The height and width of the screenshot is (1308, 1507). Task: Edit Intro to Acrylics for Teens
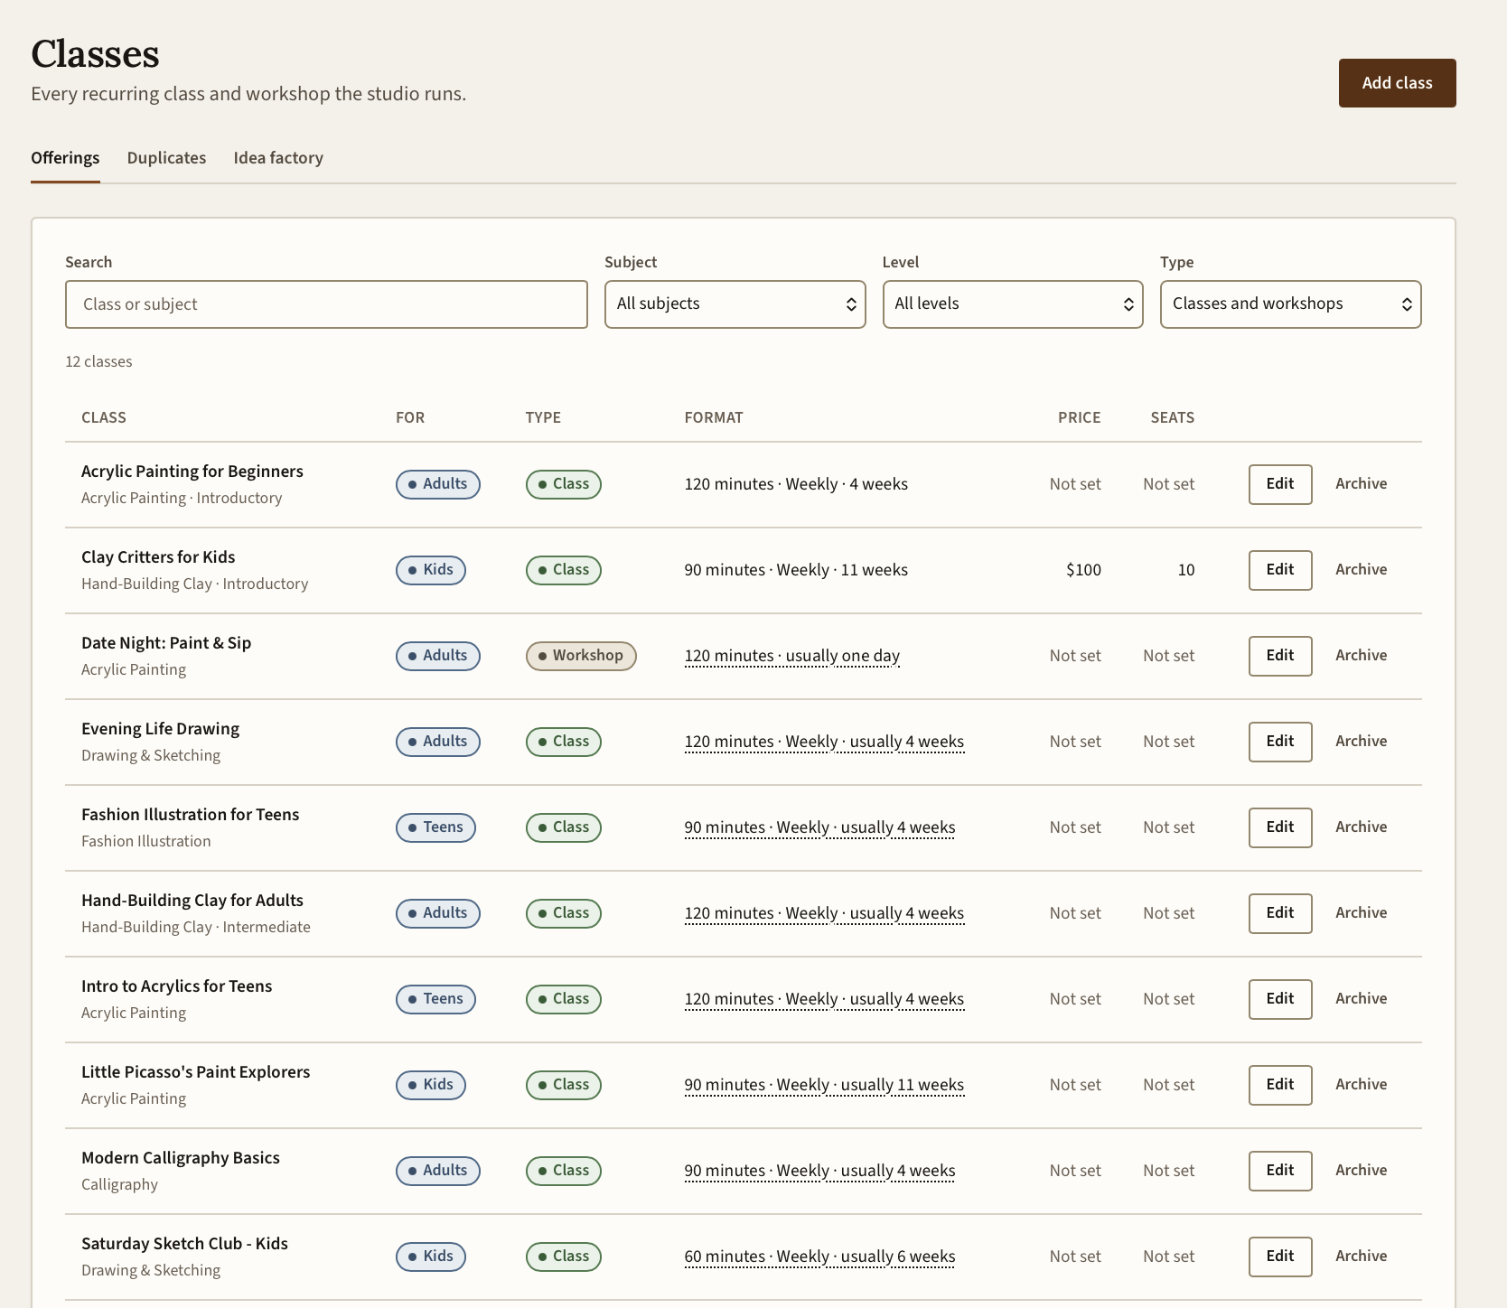tap(1280, 999)
